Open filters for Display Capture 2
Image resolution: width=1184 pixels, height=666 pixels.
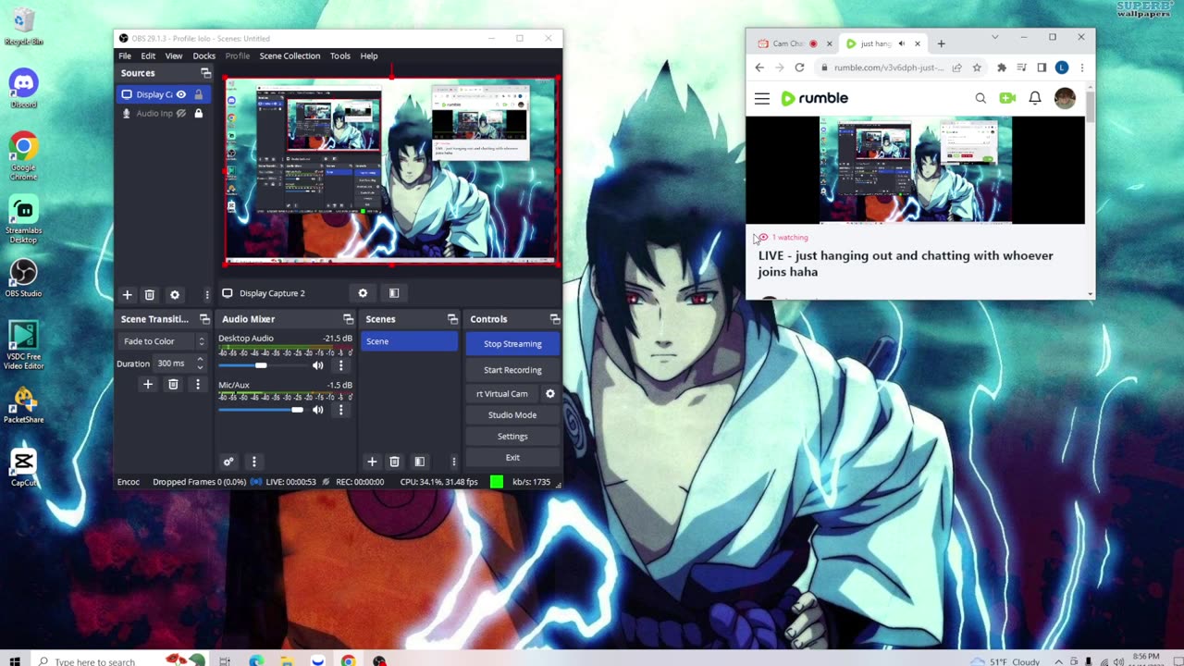394,293
